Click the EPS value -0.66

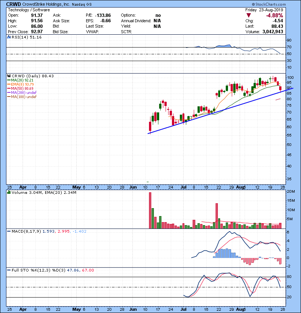pos(105,21)
